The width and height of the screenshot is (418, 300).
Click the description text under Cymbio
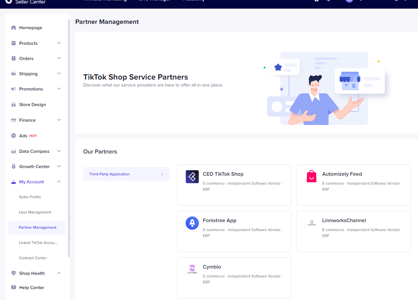coord(243,279)
